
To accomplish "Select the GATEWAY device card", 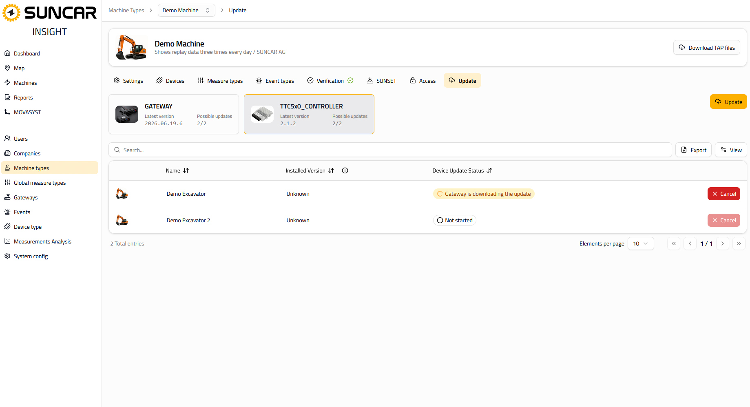I will click(174, 114).
